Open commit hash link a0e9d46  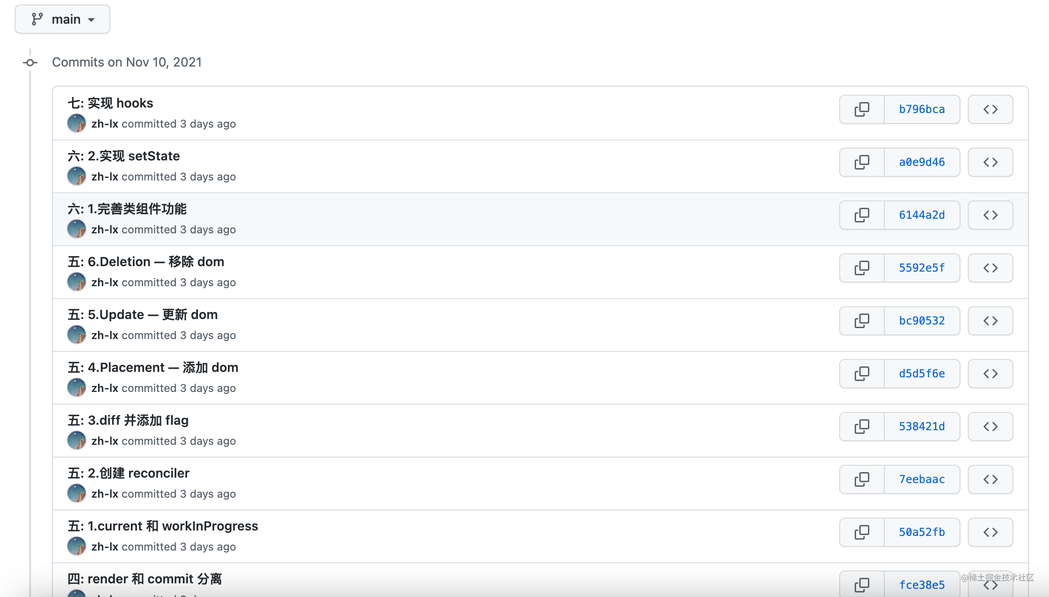[x=922, y=162]
